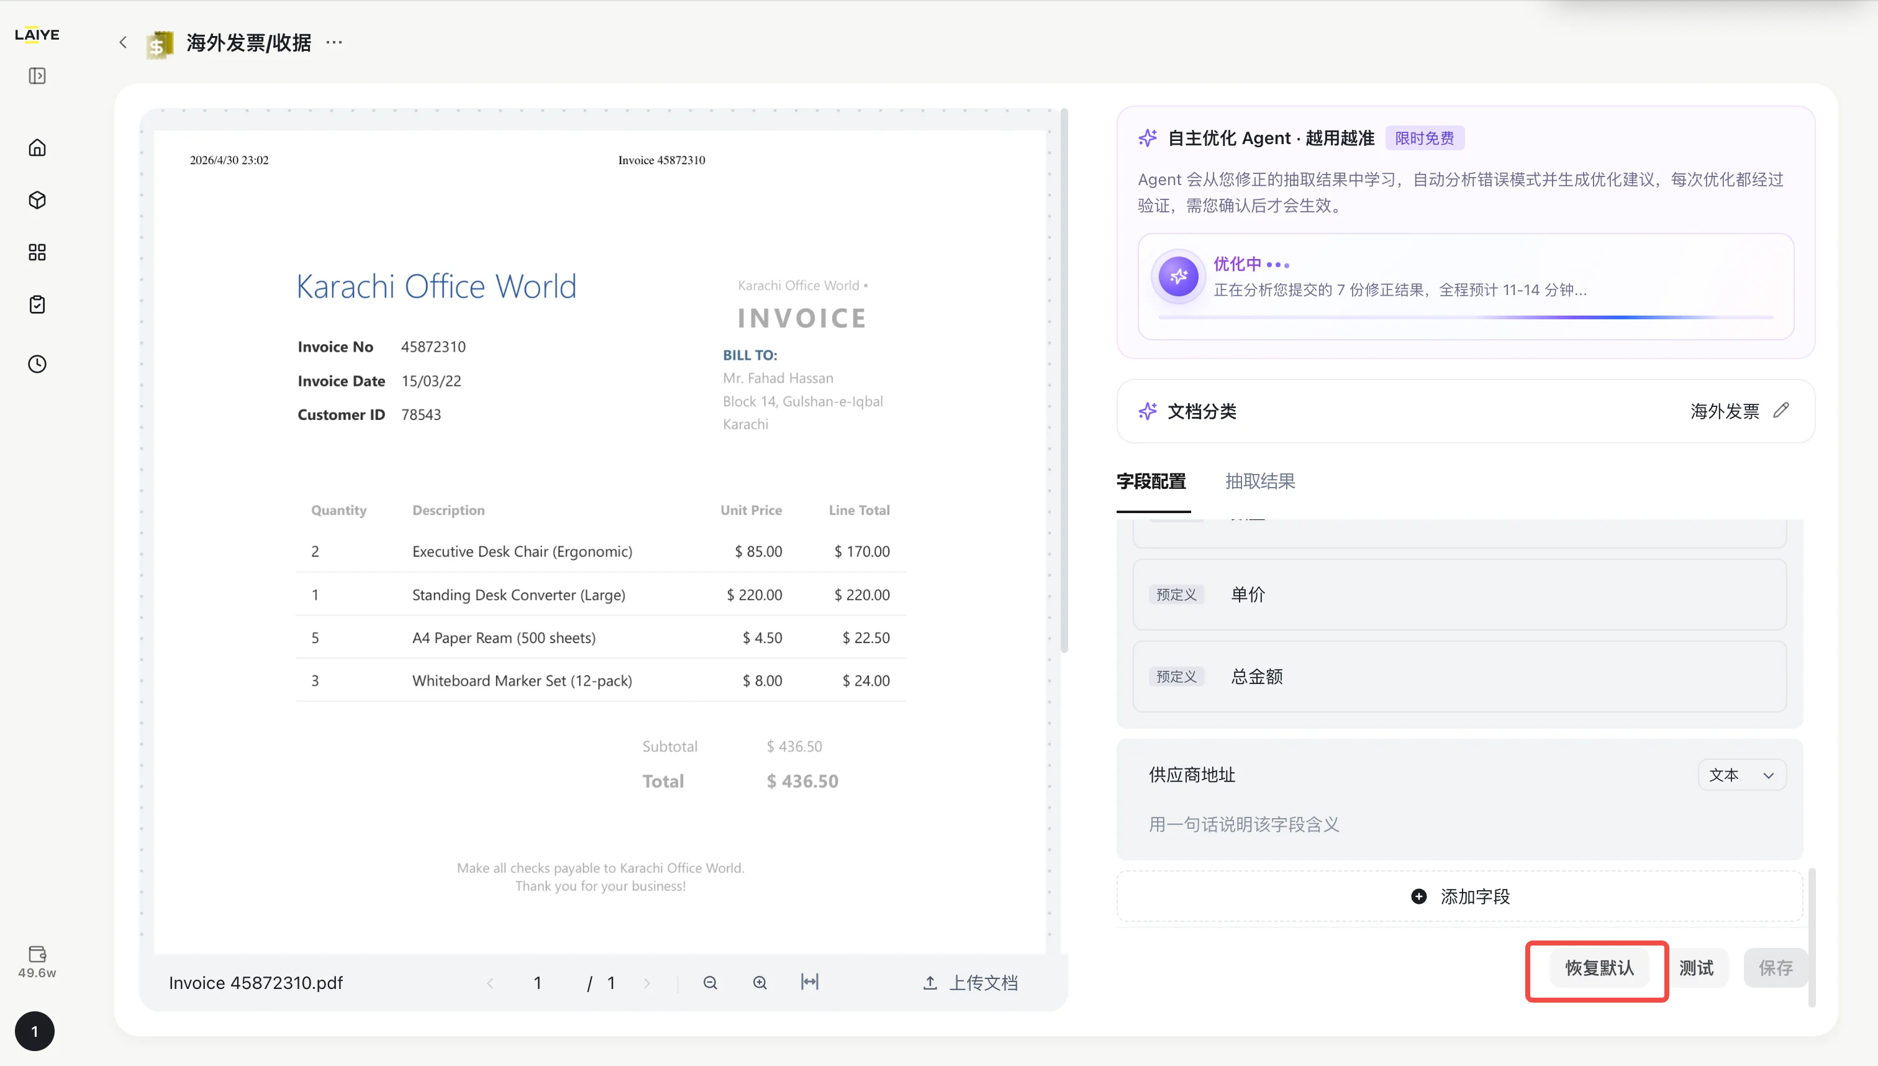Viewport: 1878px width, 1066px height.
Task: Open the clock history icon
Action: (x=37, y=364)
